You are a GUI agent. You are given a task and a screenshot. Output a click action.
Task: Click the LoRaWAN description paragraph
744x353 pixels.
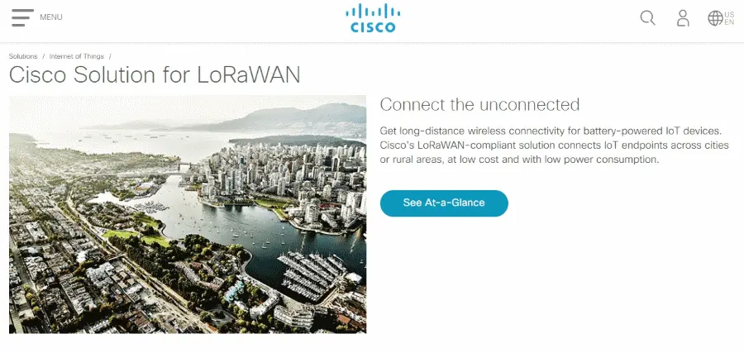tap(554, 145)
